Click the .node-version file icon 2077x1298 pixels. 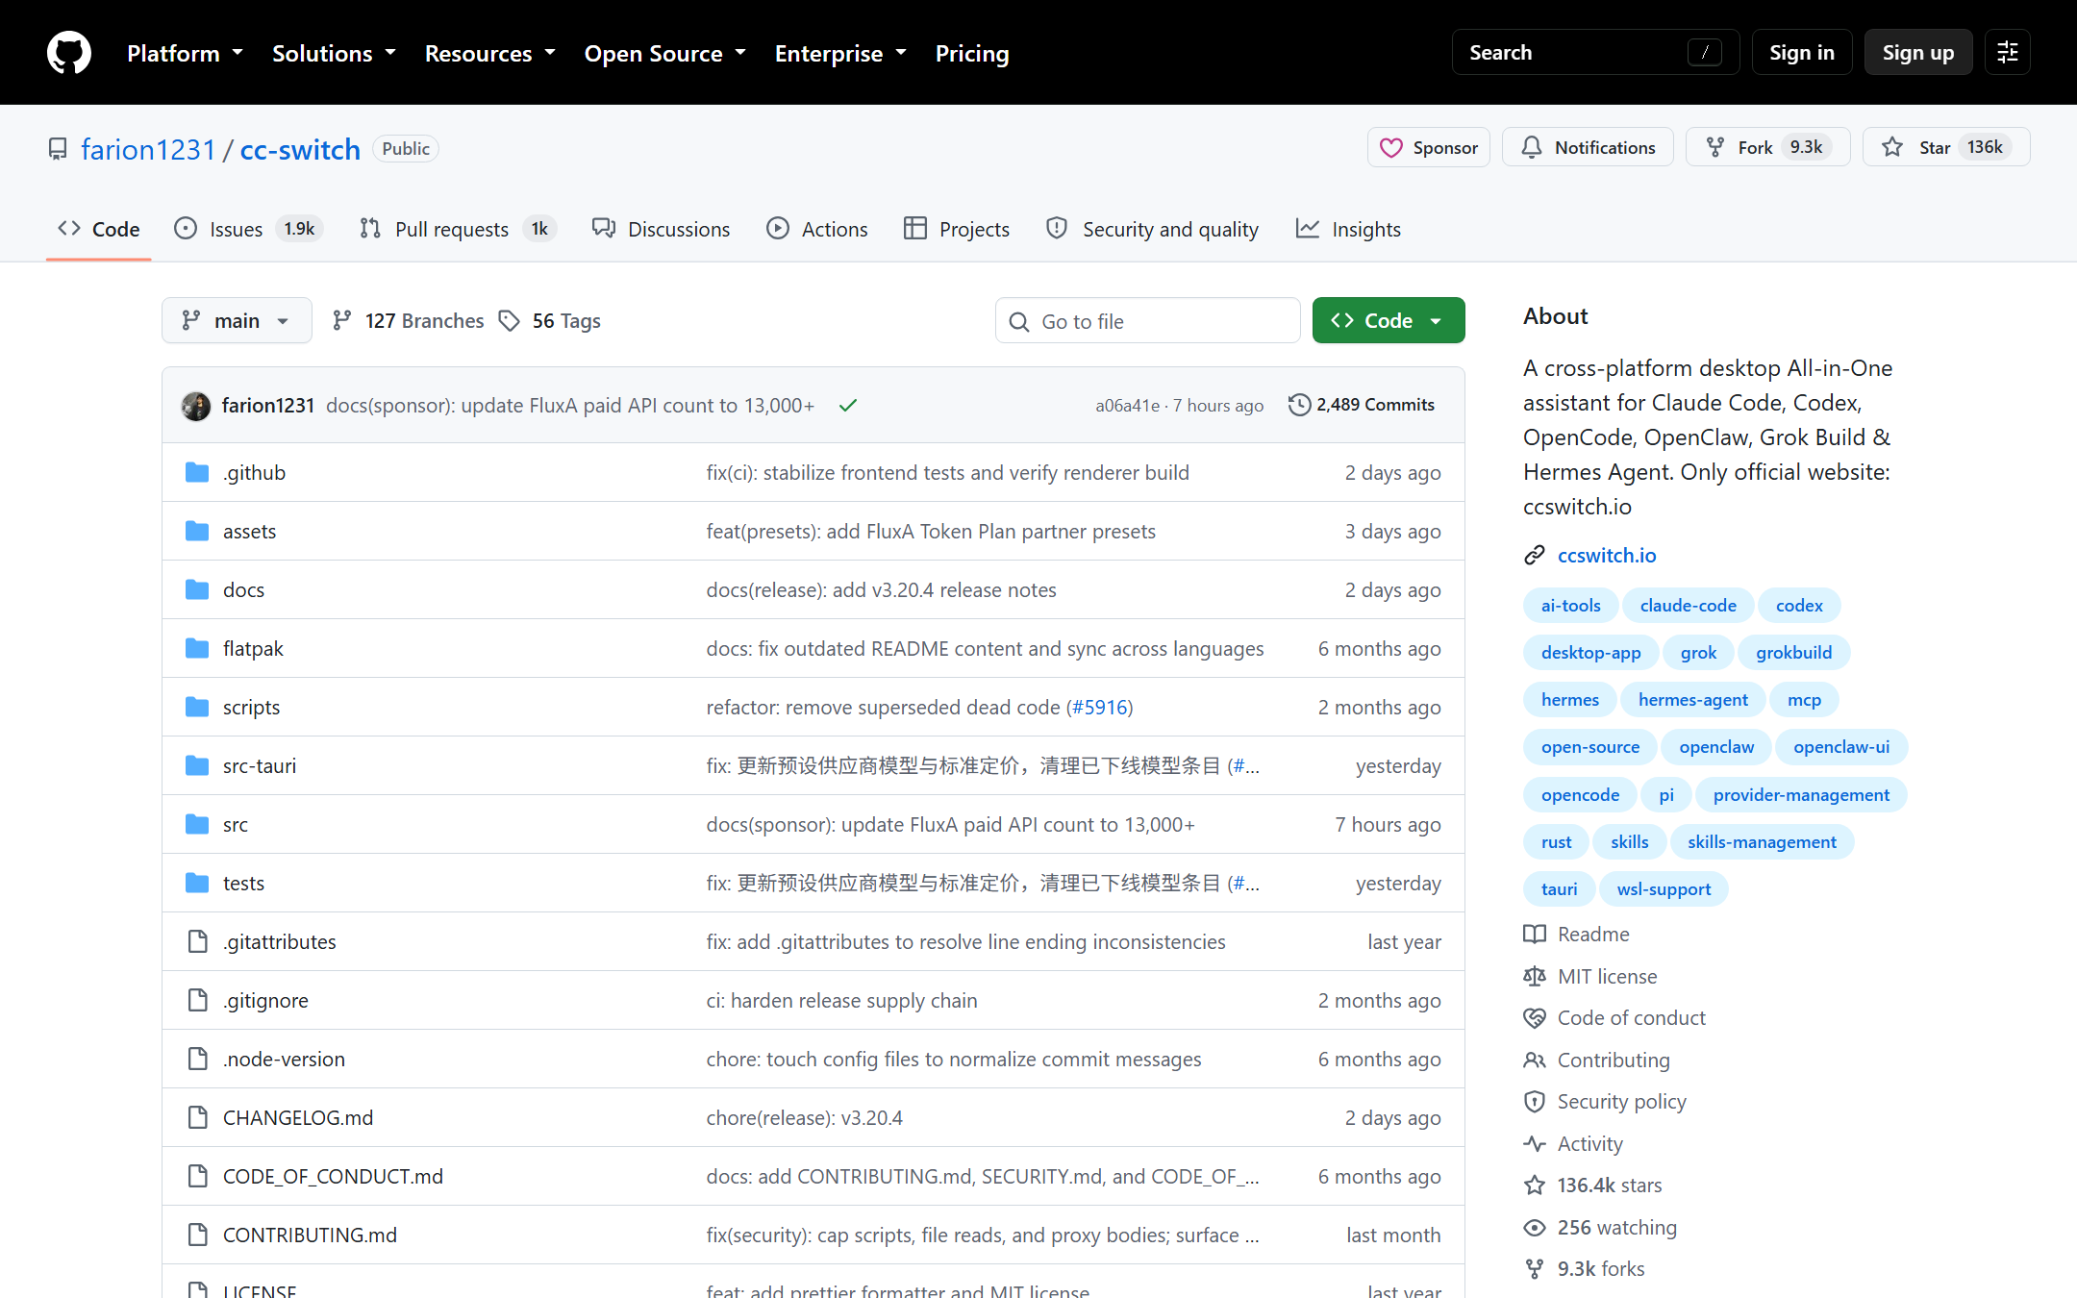[197, 1059]
